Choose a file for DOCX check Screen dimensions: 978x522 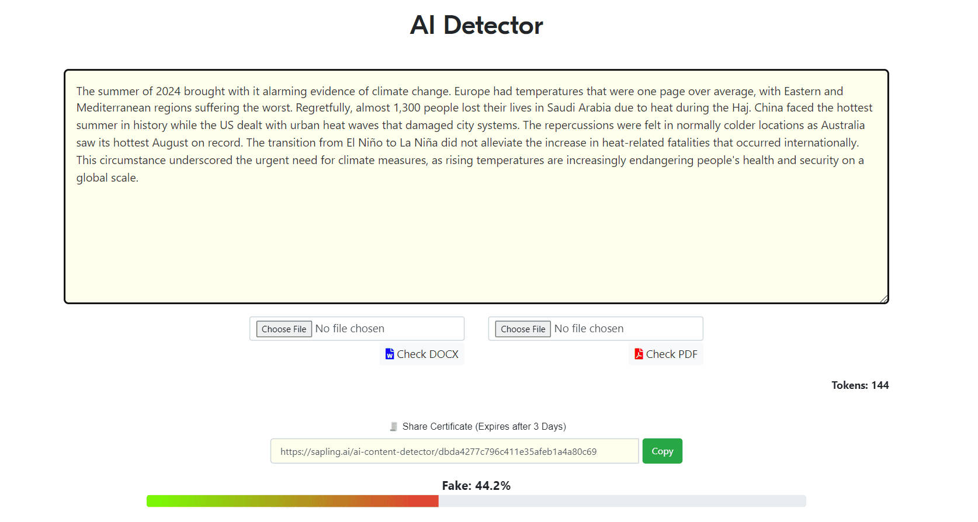coord(284,329)
